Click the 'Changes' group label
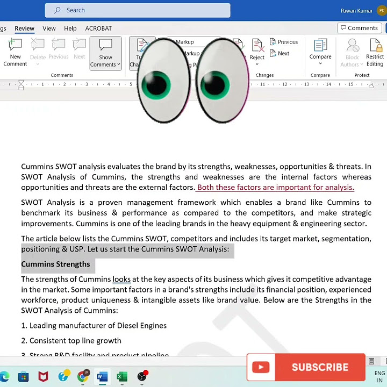Screen dimensions: 387x387 264,75
